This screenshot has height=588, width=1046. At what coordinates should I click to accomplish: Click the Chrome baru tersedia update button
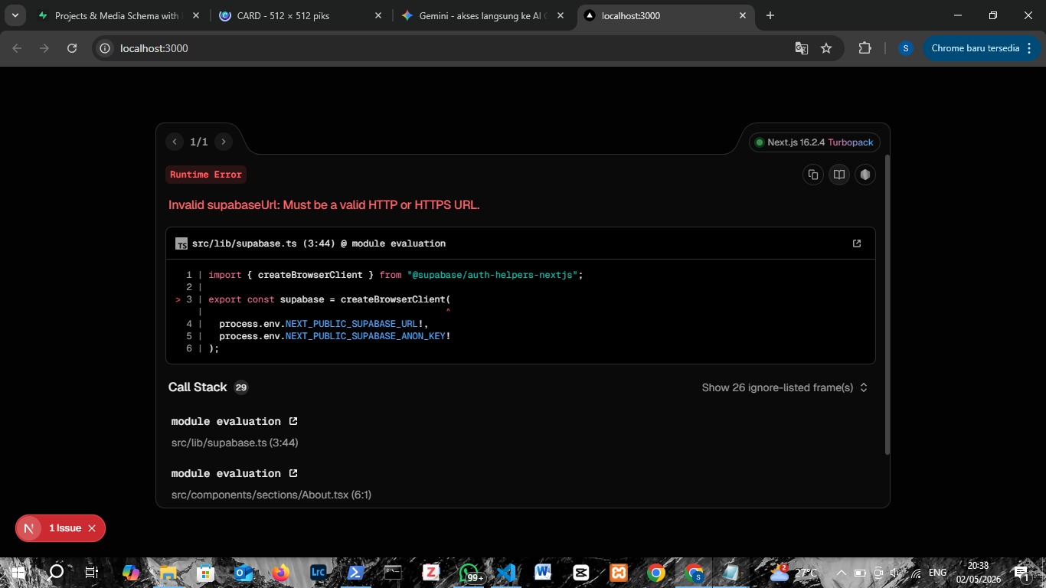pos(982,48)
